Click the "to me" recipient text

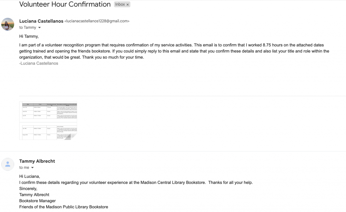(x=24, y=168)
